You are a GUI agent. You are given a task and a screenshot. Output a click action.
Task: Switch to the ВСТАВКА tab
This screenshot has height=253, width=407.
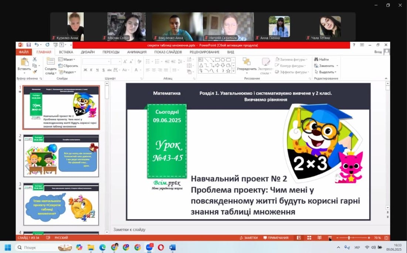pos(66,52)
